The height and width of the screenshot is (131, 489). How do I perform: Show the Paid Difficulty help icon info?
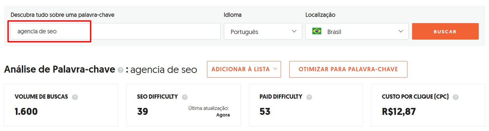309,97
